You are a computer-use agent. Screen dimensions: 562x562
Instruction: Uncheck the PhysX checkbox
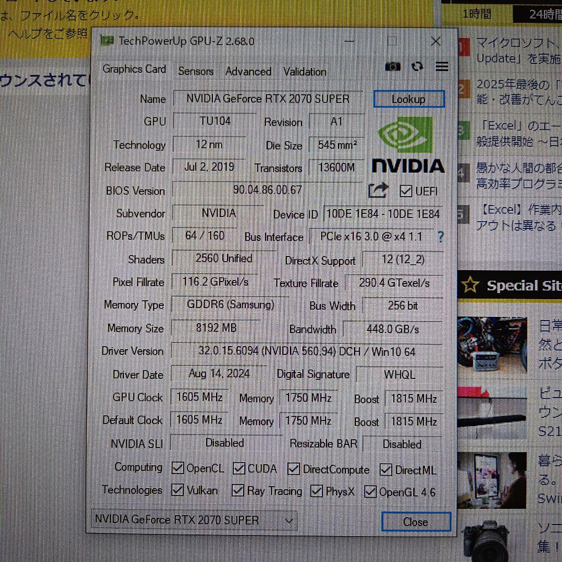tap(315, 490)
